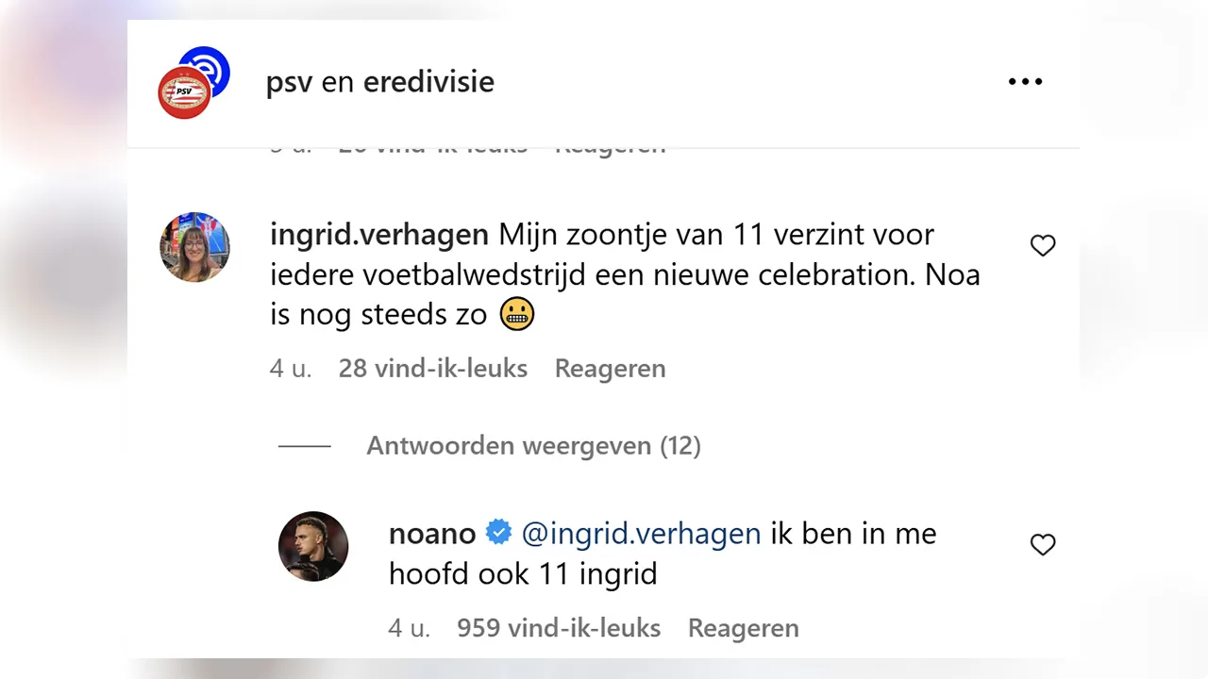Expand Antwoorden weergeven (12) replies
This screenshot has height=679, width=1208.
[533, 445]
